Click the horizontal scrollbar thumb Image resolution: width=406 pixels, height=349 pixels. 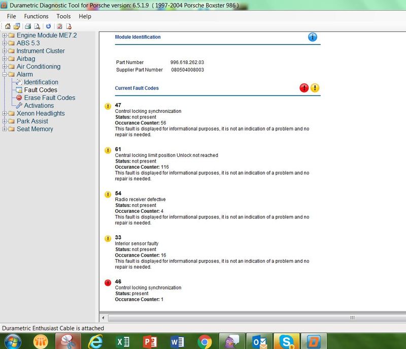click(258, 318)
